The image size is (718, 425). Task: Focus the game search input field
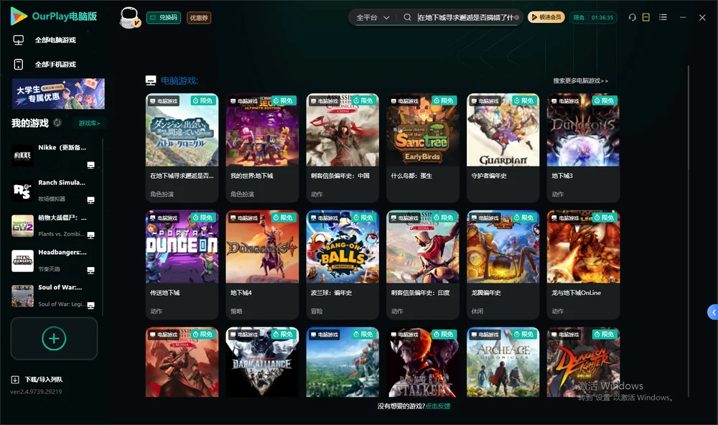(x=465, y=17)
